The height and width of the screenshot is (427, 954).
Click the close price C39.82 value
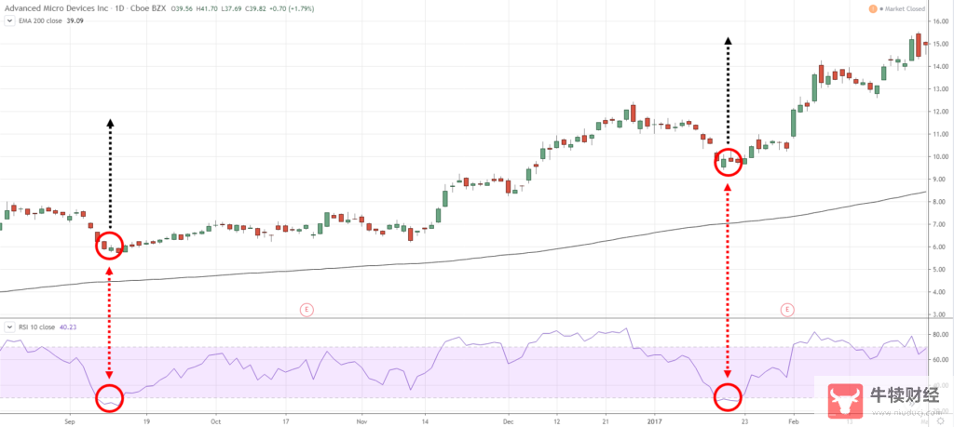[255, 8]
